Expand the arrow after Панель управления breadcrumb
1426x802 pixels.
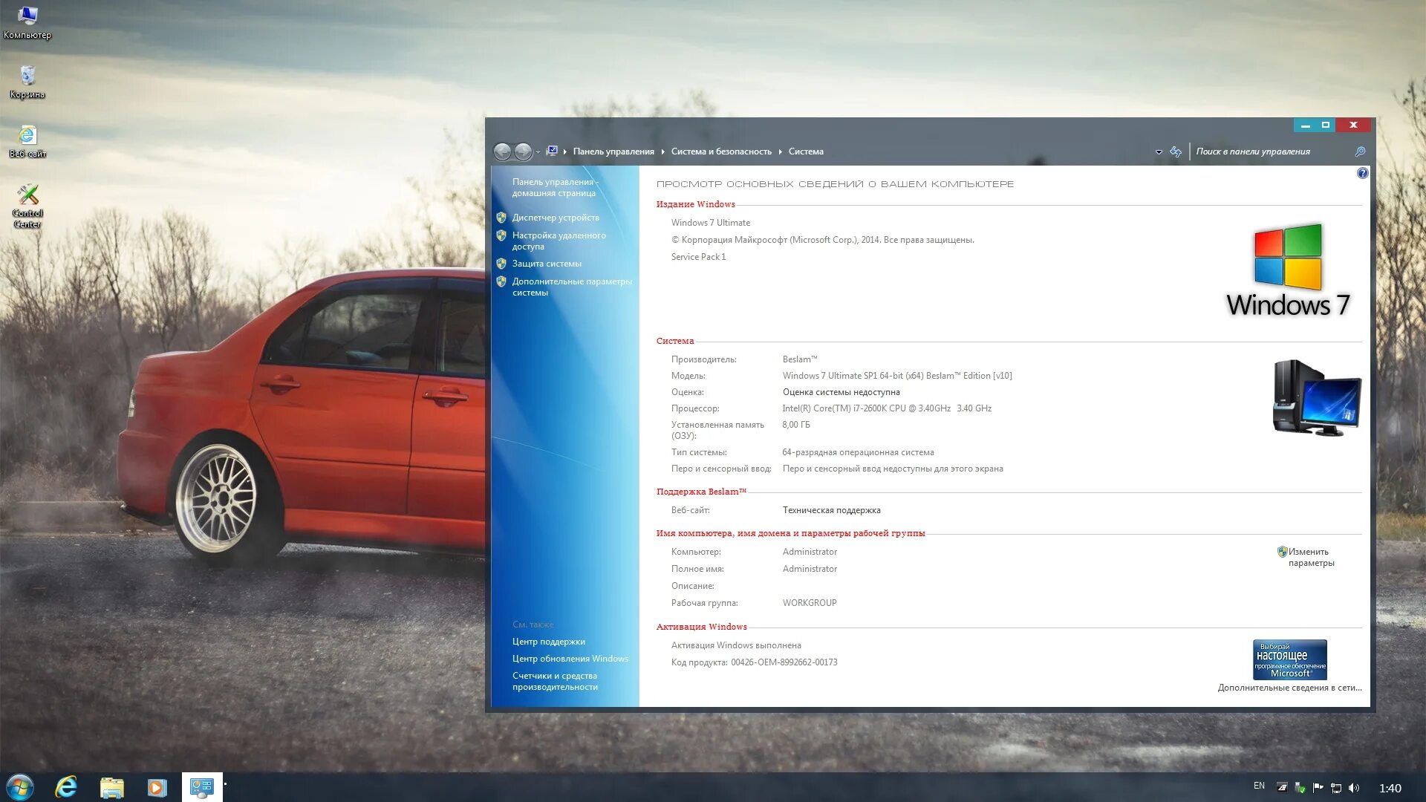pyautogui.click(x=662, y=152)
